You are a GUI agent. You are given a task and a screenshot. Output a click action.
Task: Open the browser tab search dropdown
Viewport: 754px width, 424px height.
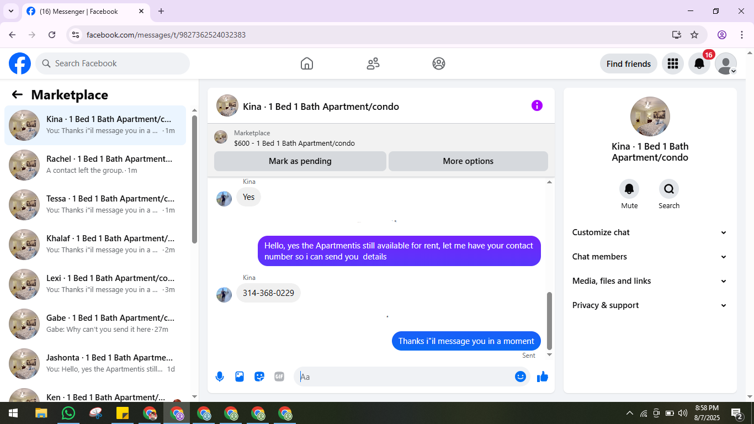[x=10, y=11]
